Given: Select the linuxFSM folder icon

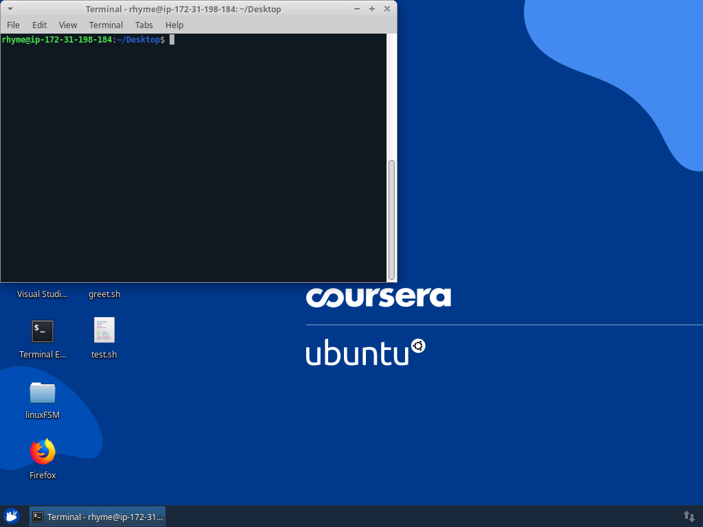Looking at the screenshot, I should coord(43,392).
